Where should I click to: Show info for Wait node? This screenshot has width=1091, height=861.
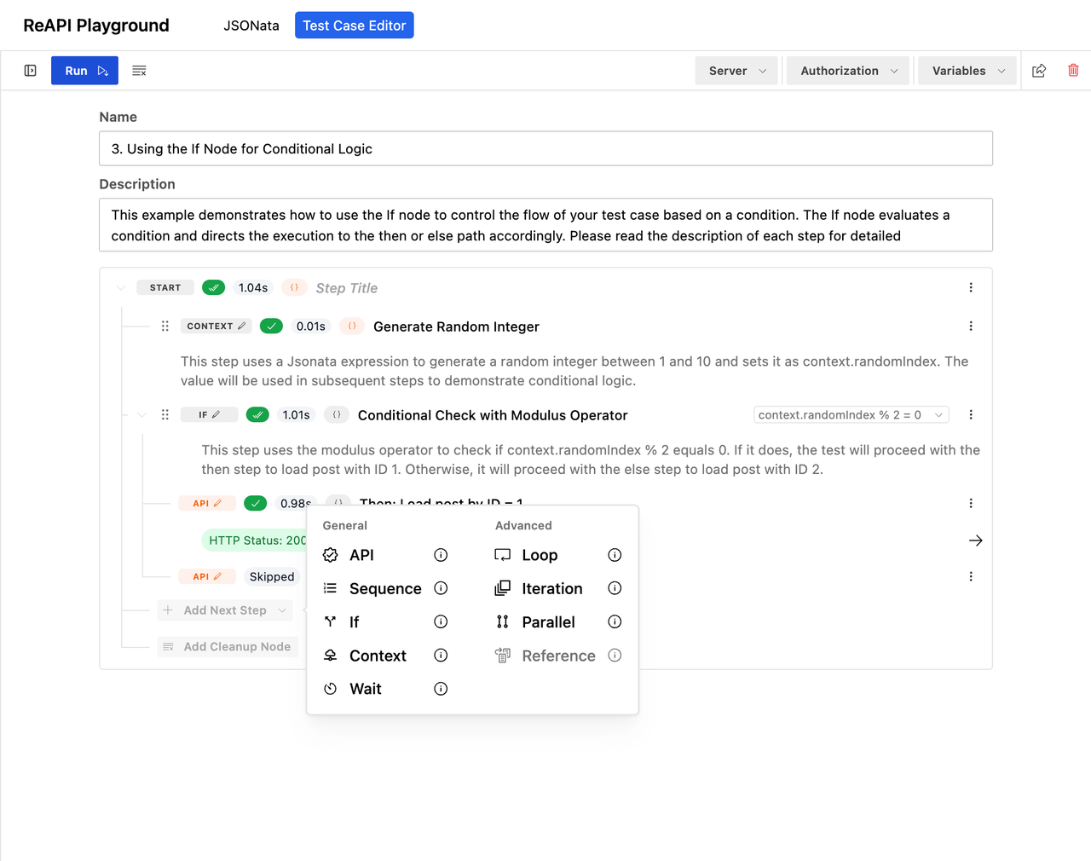[441, 689]
